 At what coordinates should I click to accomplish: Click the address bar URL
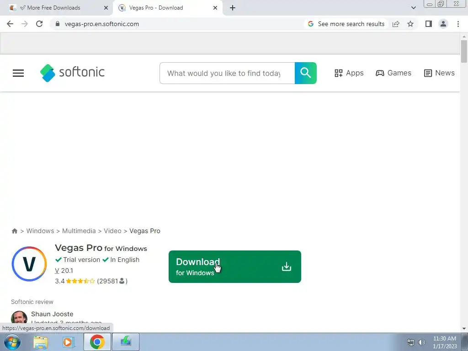coord(102,24)
